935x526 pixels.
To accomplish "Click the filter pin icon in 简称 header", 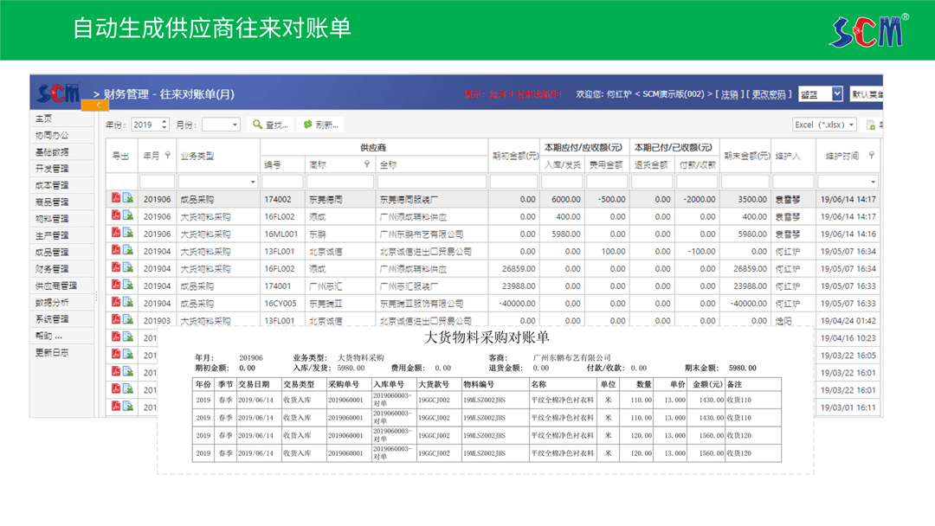I will point(366,164).
